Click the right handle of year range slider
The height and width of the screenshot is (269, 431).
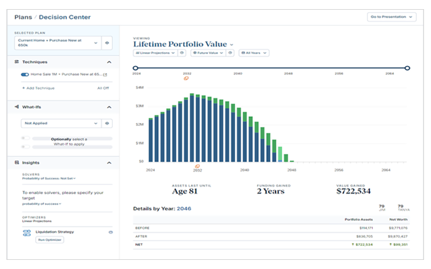407,68
